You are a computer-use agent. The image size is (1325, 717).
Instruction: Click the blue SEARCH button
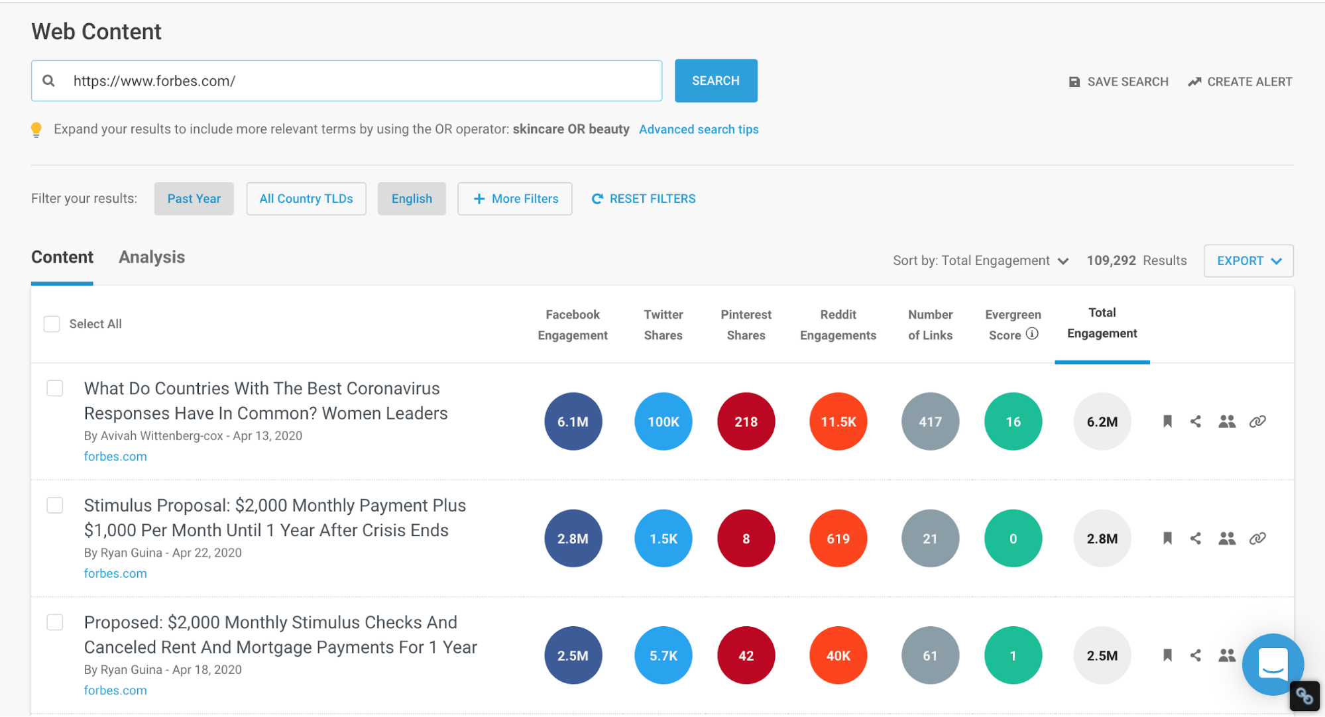[716, 81]
